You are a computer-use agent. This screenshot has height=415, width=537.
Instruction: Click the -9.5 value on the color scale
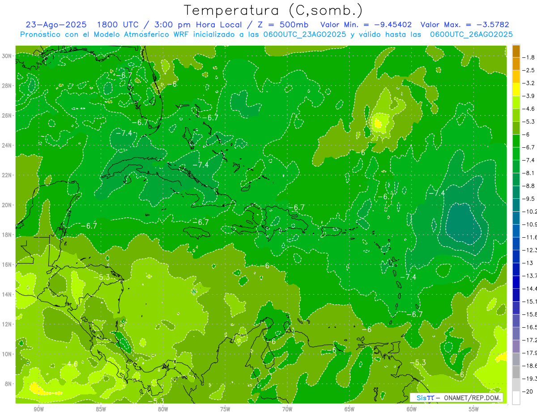pos(529,199)
